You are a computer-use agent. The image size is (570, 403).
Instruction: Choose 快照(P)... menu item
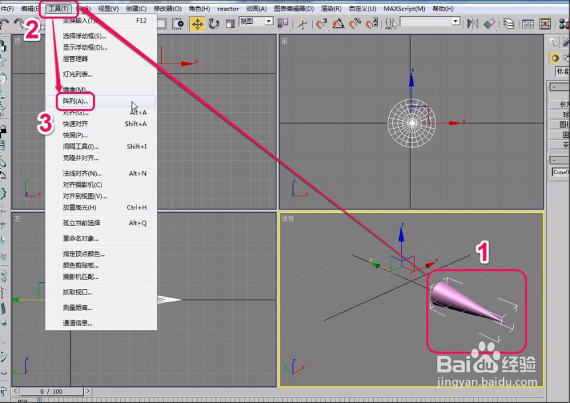click(101, 135)
